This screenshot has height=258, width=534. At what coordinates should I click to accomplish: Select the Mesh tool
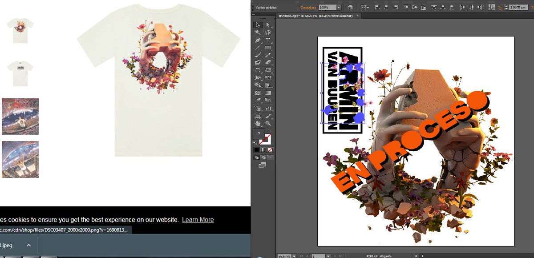coord(258,93)
